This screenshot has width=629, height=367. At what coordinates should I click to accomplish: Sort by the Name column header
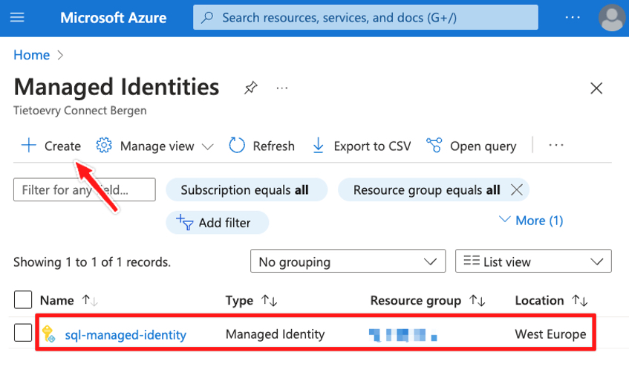(x=57, y=300)
